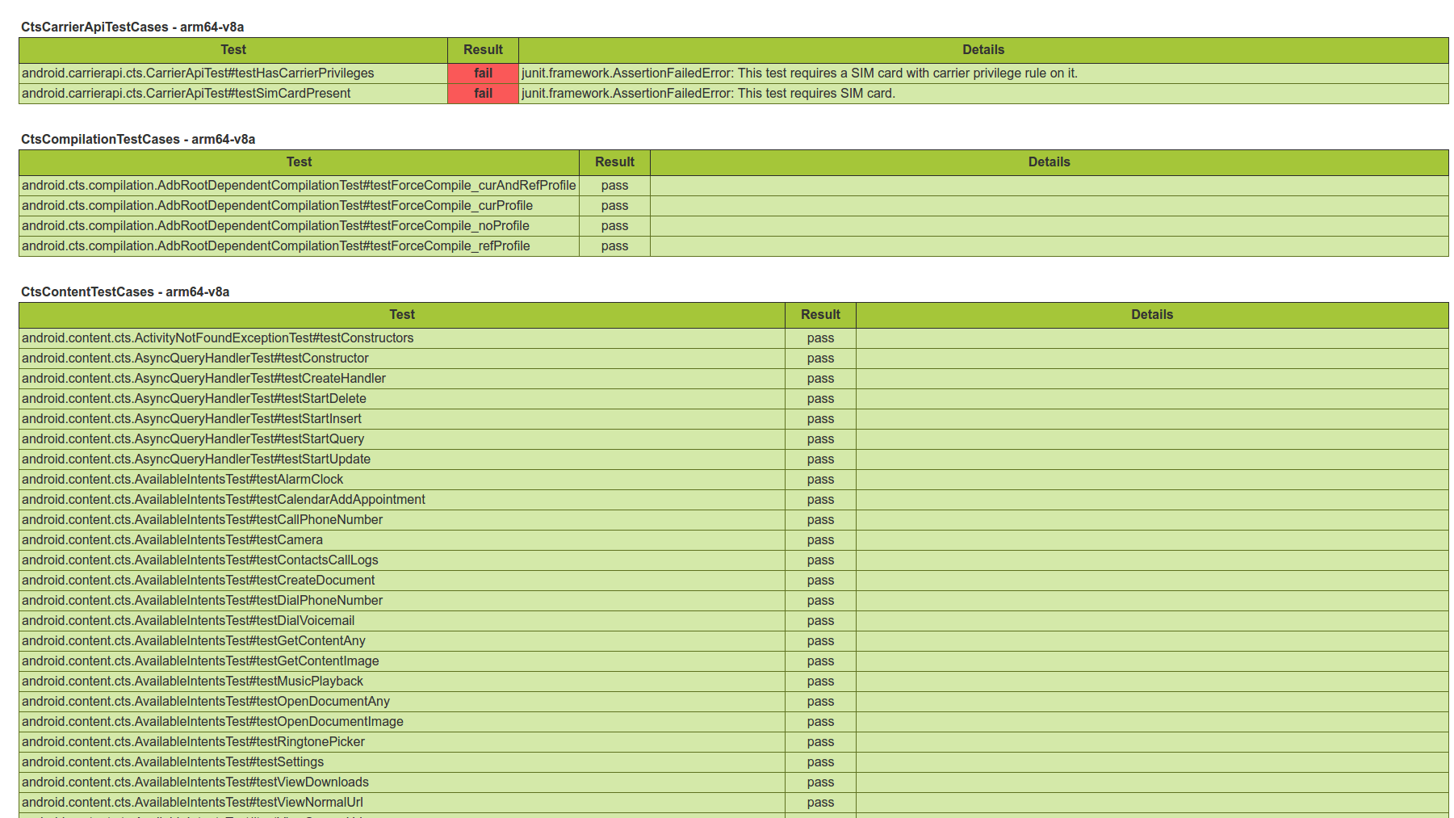1454x818 pixels.
Task: Click the testForceCompile_curAndRefProfile test name
Action: pos(299,185)
